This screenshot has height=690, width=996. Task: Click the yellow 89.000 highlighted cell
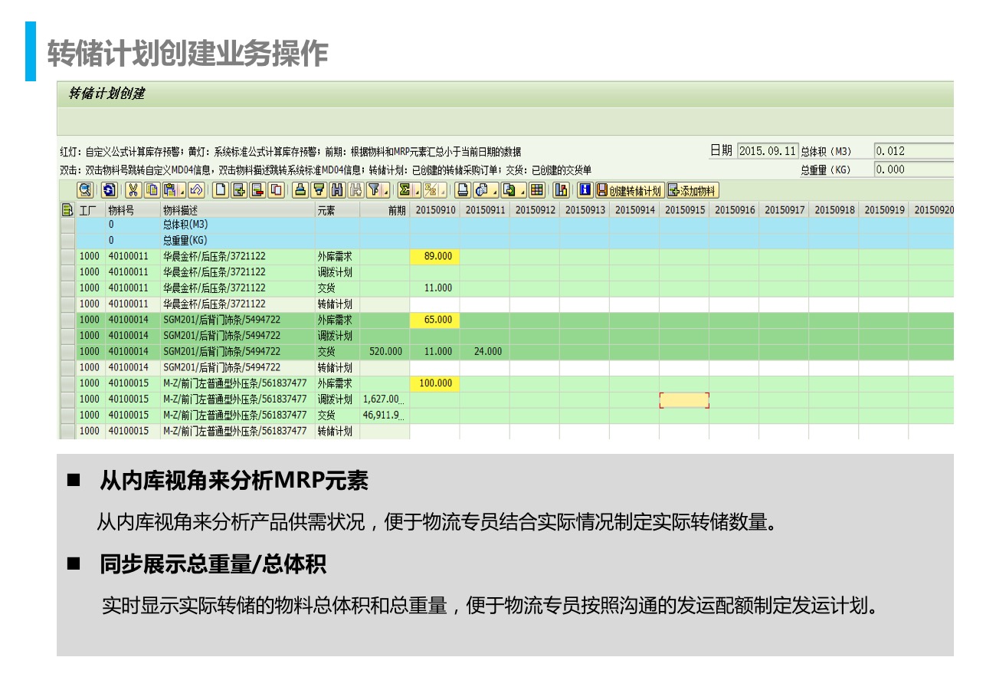click(435, 256)
